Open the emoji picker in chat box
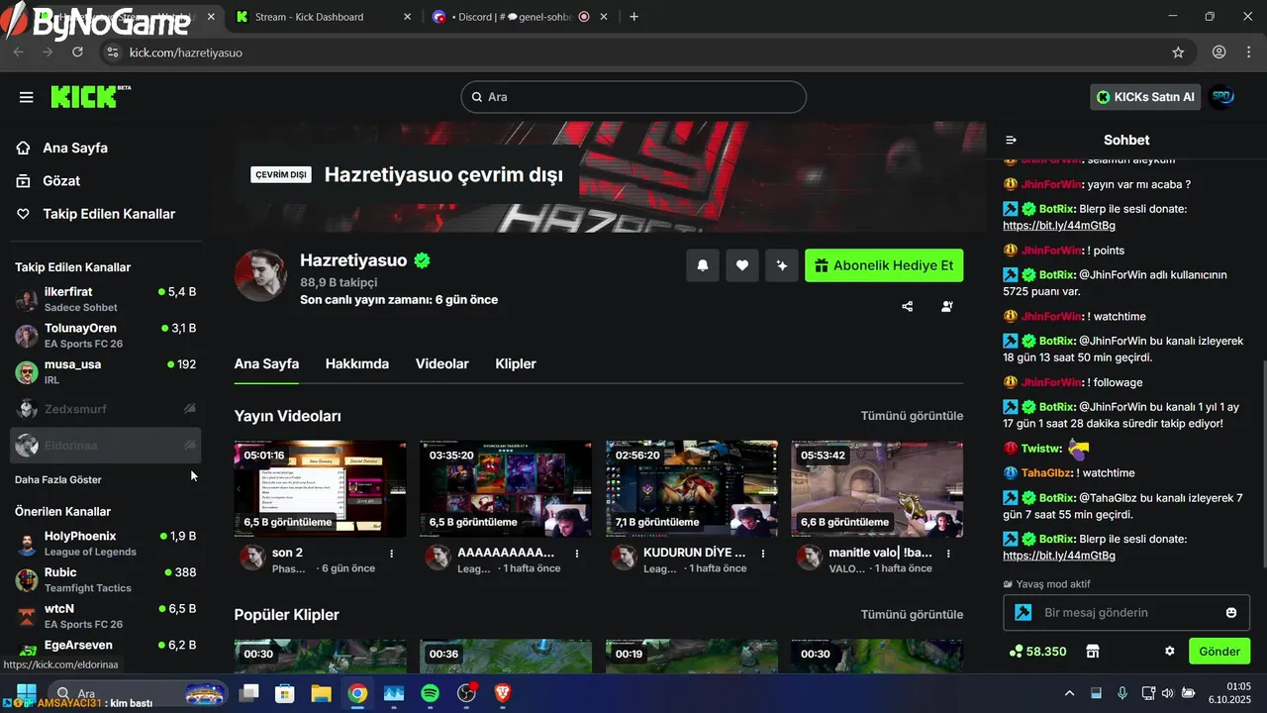This screenshot has width=1267, height=713. 1231,613
